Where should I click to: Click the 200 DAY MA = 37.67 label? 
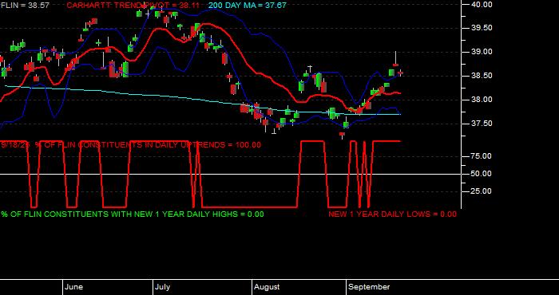(x=247, y=6)
